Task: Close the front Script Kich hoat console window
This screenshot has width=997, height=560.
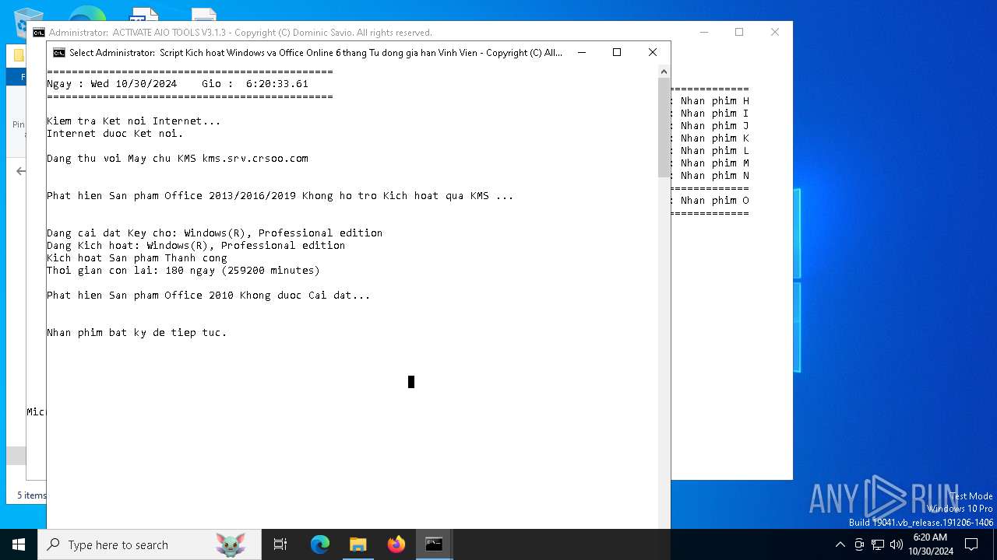Action: click(x=653, y=52)
